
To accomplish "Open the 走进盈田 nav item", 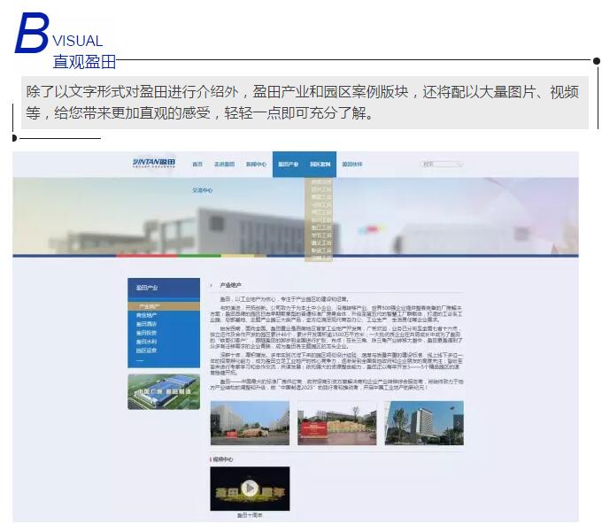I will [224, 164].
